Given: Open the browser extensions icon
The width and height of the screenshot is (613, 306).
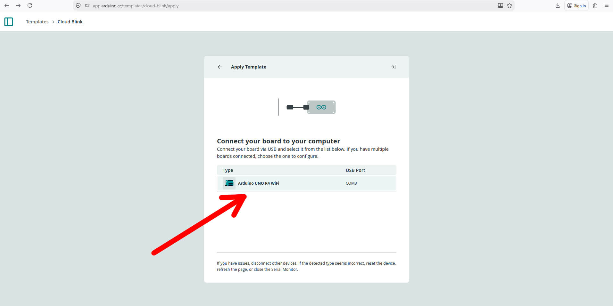Looking at the screenshot, I should [595, 5].
